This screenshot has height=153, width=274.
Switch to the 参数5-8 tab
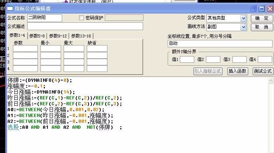[x=37, y=36]
